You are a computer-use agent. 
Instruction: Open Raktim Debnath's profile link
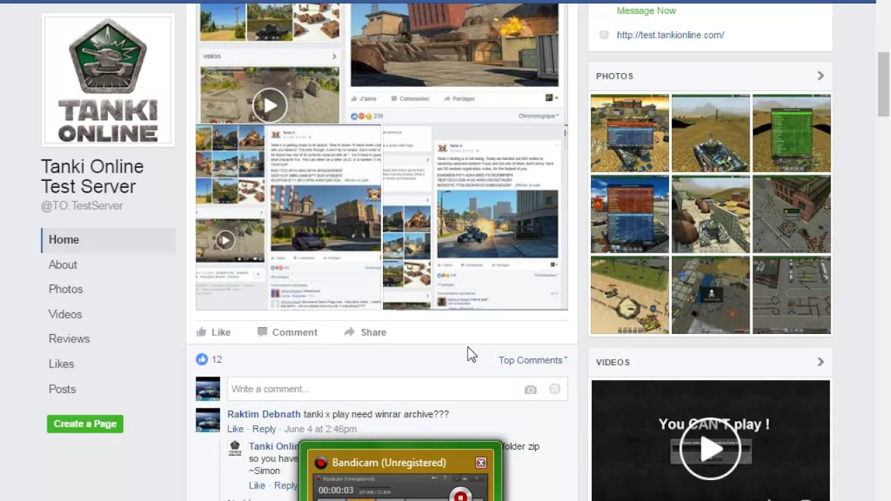pyautogui.click(x=264, y=414)
